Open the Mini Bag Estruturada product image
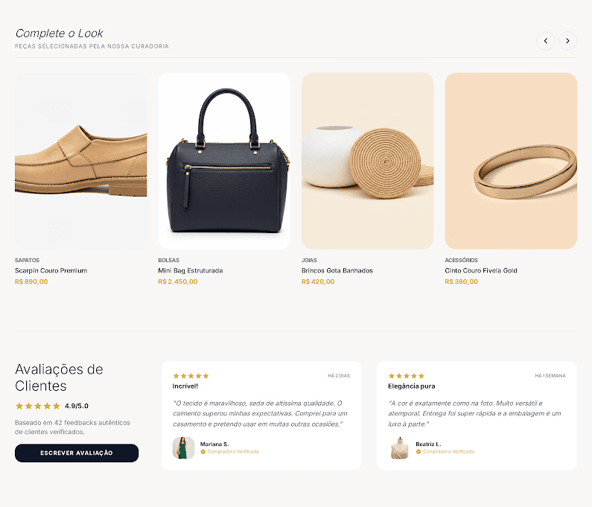Image resolution: width=592 pixels, height=507 pixels. click(224, 161)
